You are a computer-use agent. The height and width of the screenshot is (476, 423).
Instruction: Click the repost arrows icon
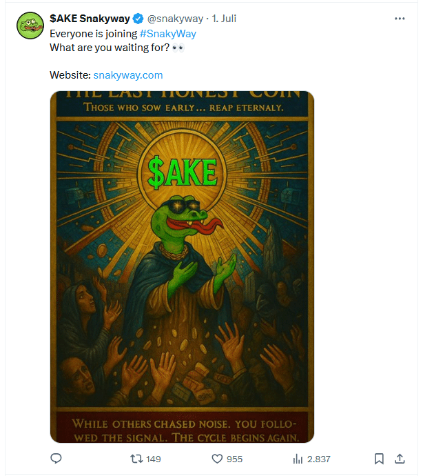tap(136, 459)
